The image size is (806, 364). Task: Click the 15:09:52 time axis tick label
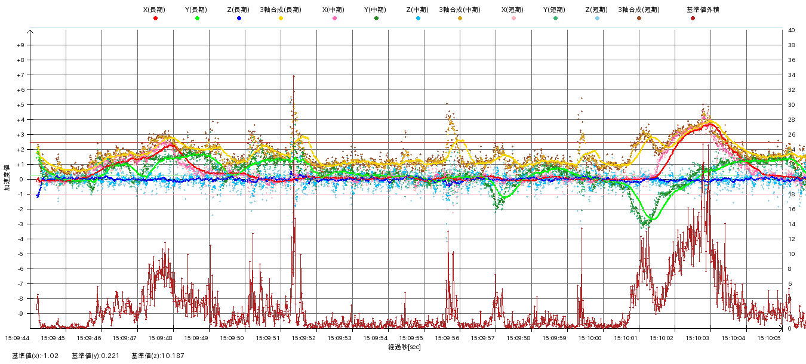click(304, 338)
